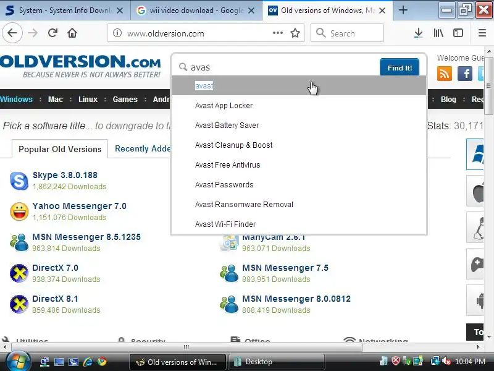The height and width of the screenshot is (371, 494).
Task: Open the OLDVERSION.COM logo
Action: [80, 66]
